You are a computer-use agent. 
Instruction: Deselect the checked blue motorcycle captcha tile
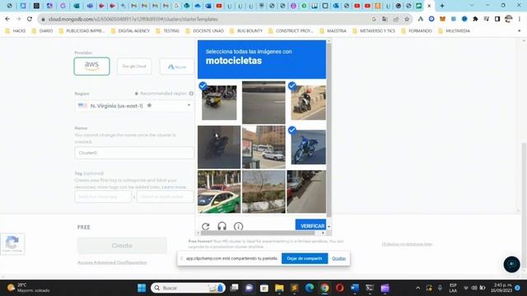coord(308,147)
